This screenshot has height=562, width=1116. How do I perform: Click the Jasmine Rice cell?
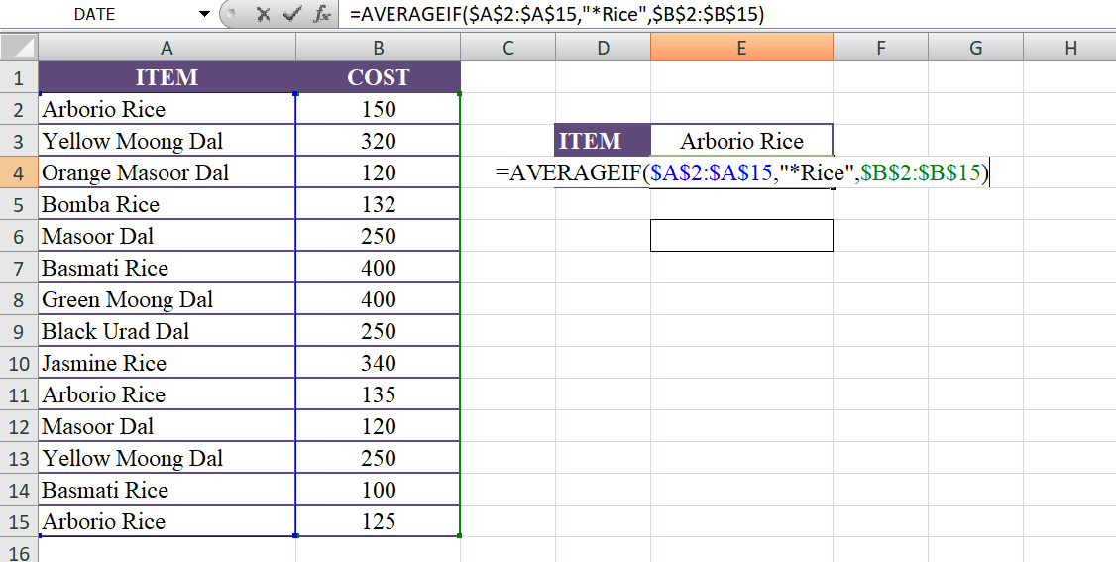(x=167, y=363)
